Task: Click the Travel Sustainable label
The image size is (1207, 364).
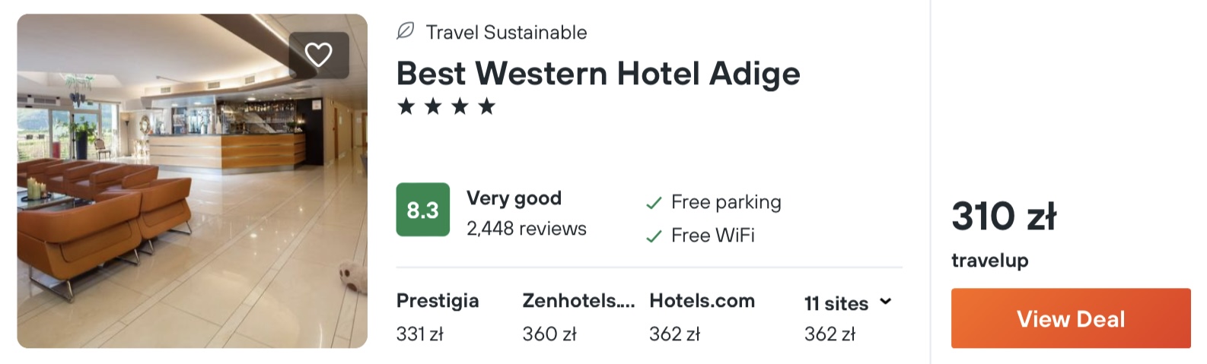Action: click(506, 33)
